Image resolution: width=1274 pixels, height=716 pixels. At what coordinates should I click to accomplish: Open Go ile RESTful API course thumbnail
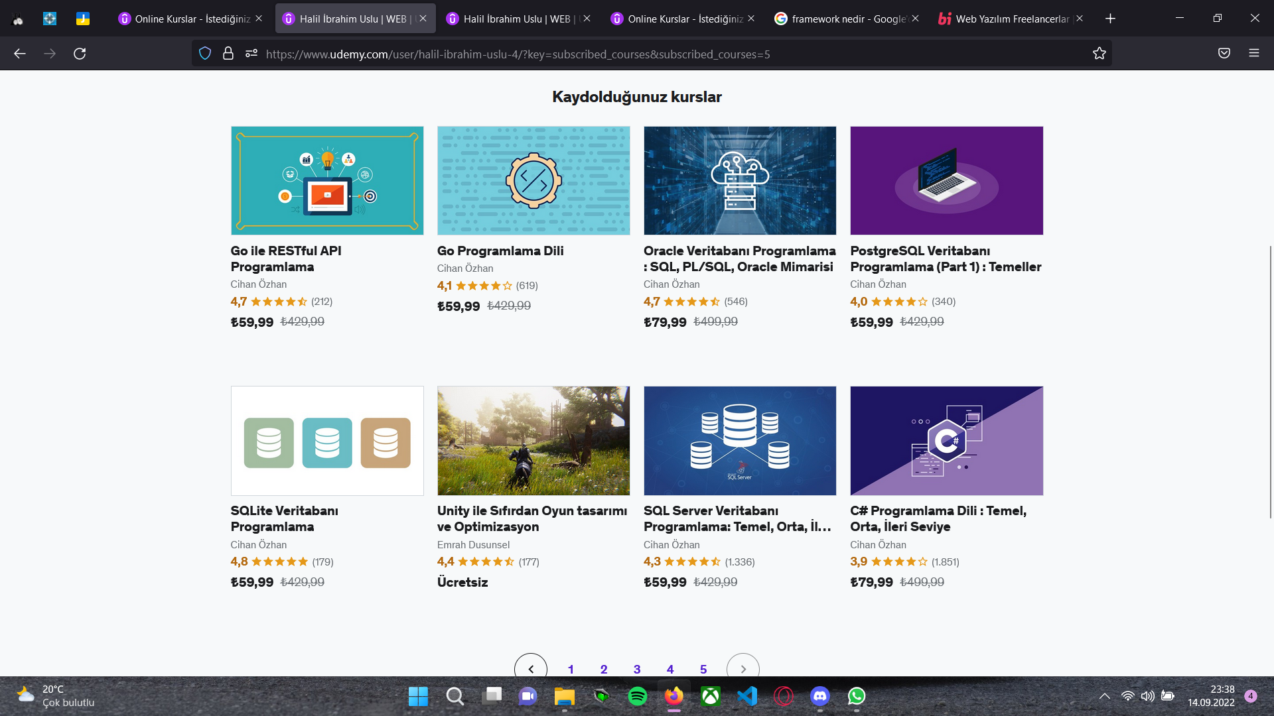click(x=327, y=180)
